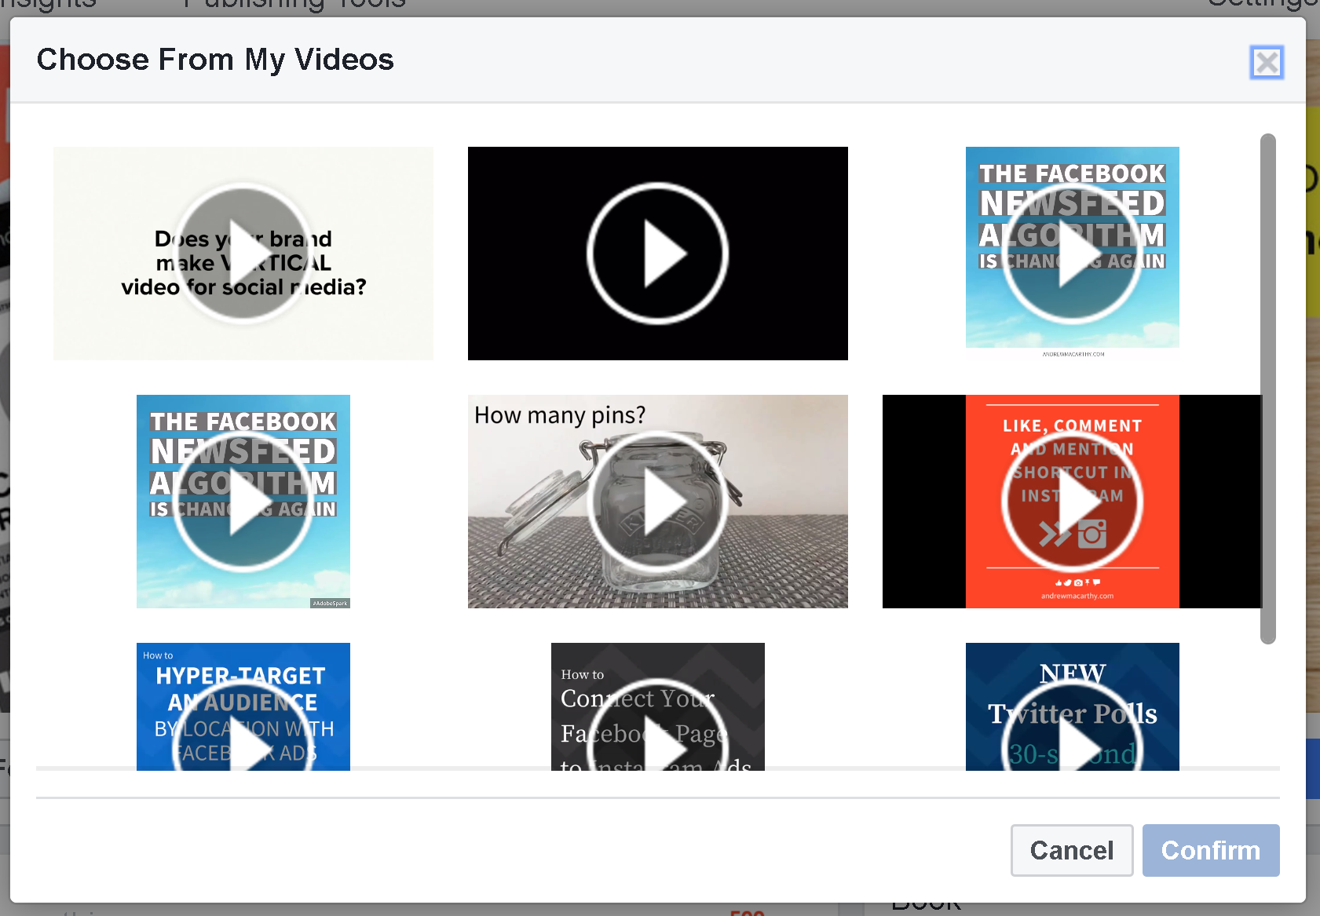
Task: Select the 'How many pins?' jar video
Action: tap(658, 502)
